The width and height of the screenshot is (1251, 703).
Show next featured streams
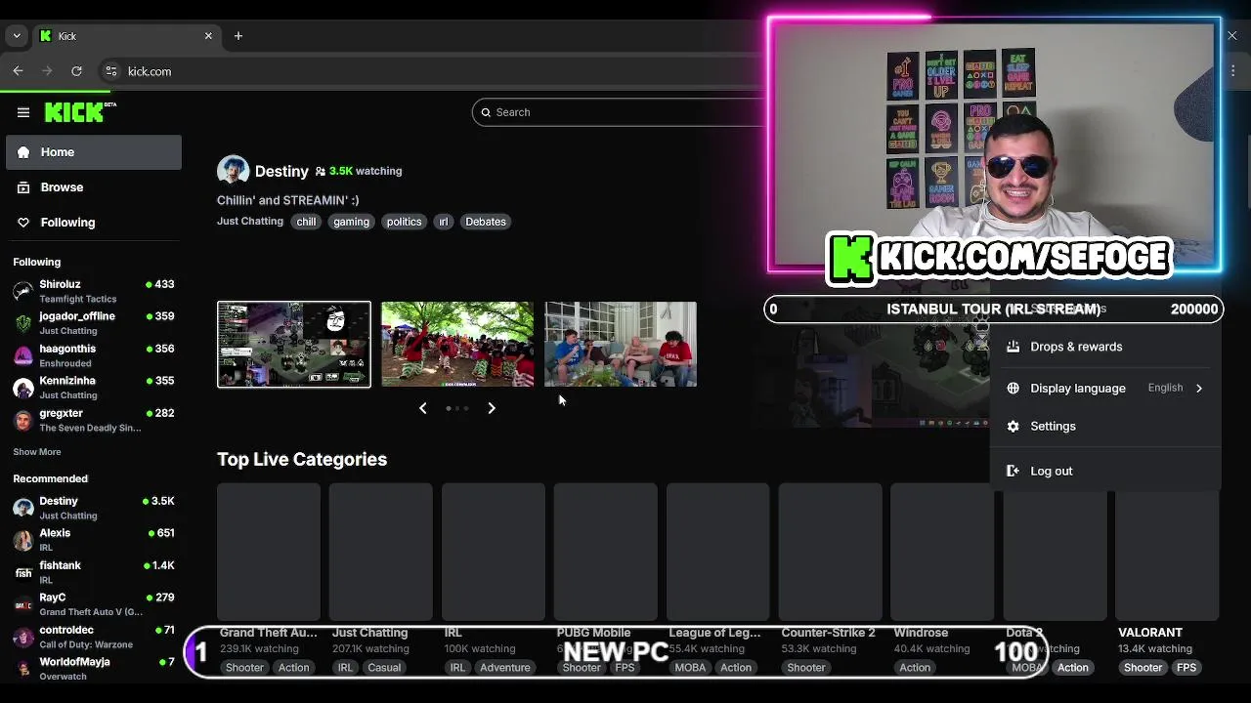click(492, 408)
